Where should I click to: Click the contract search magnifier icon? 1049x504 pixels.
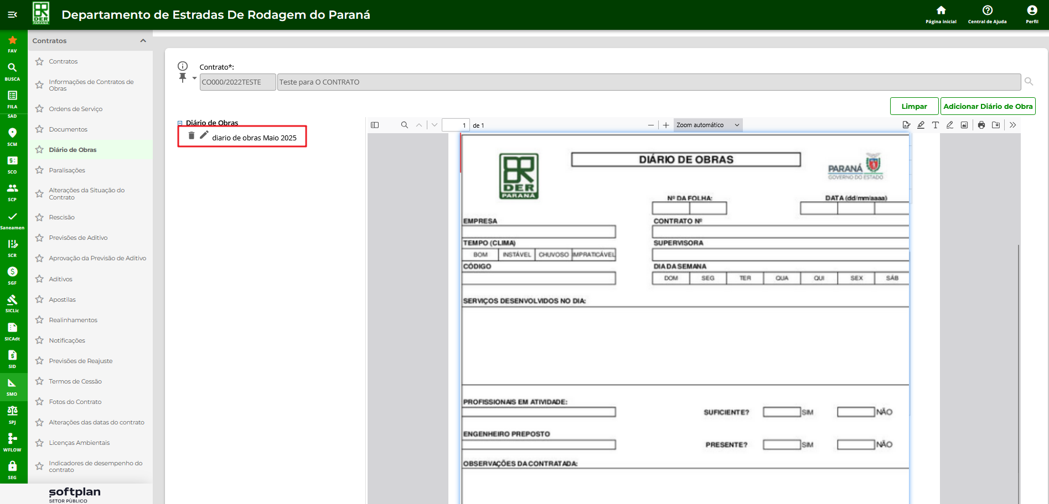(x=1029, y=82)
